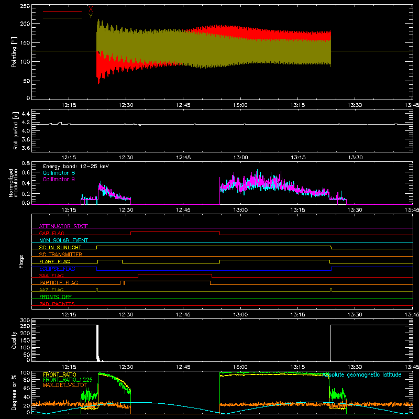Click the 13:30 tick label under Flags plot

point(355,315)
